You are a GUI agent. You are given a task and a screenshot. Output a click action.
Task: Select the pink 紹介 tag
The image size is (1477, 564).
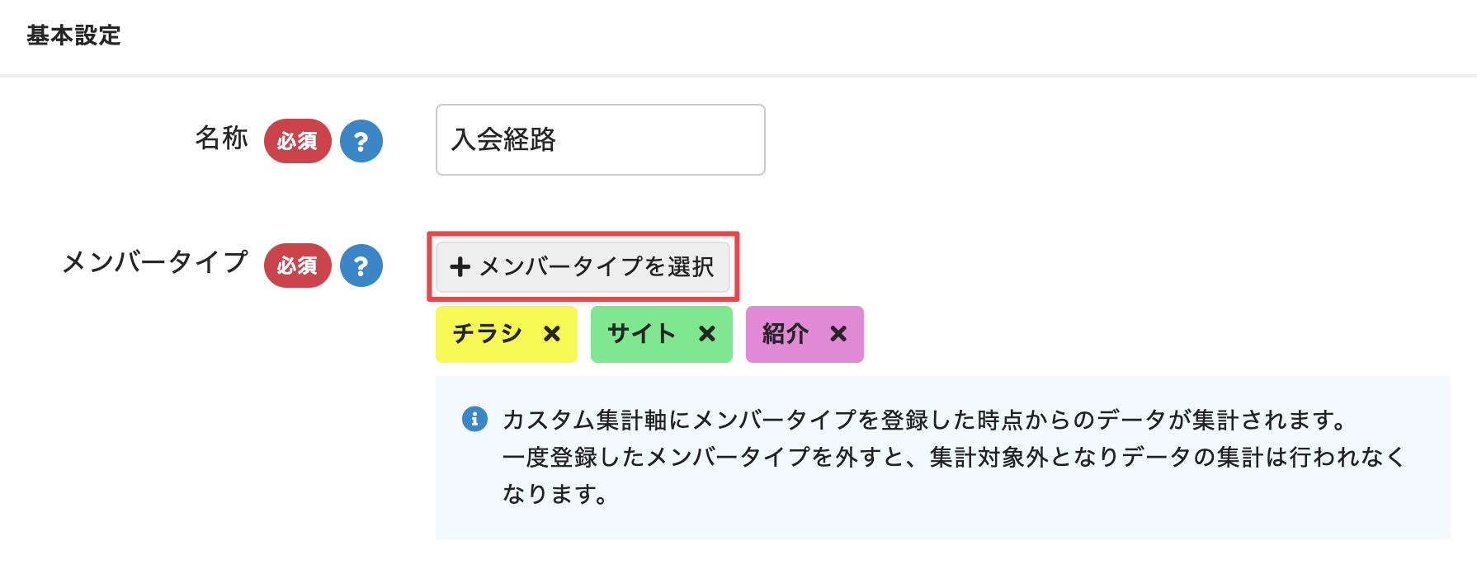tap(805, 334)
